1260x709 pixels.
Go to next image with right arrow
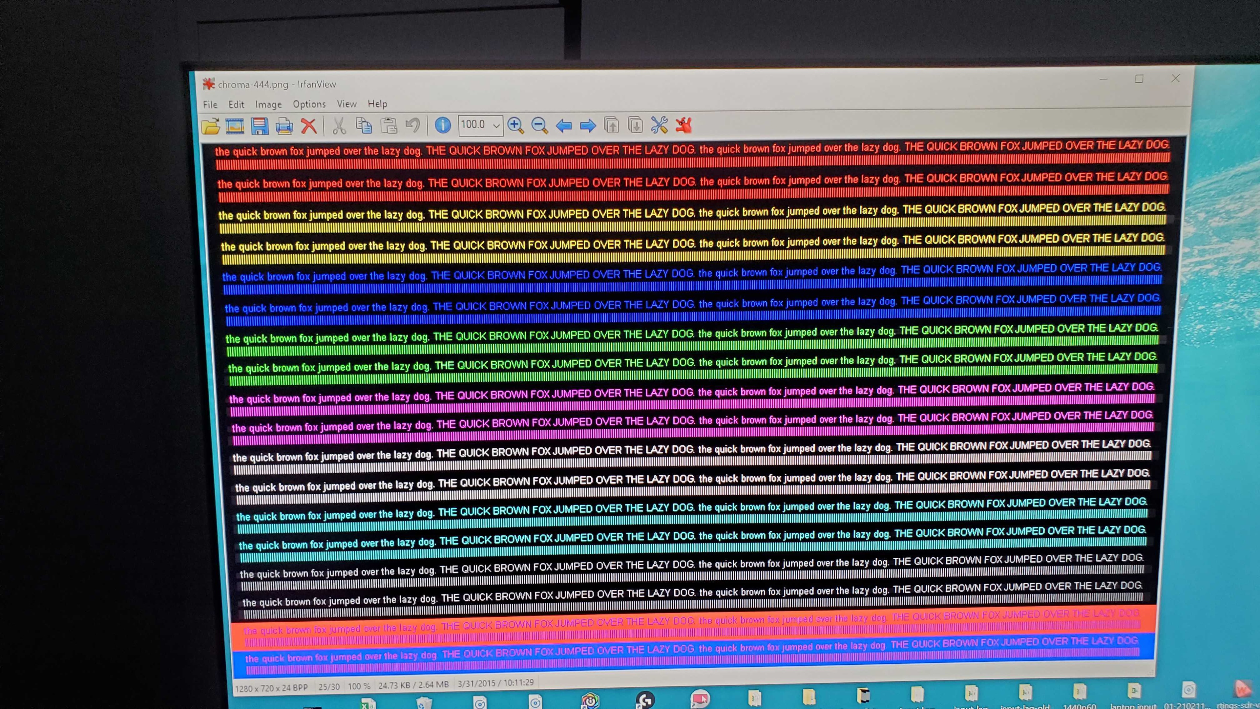(587, 126)
